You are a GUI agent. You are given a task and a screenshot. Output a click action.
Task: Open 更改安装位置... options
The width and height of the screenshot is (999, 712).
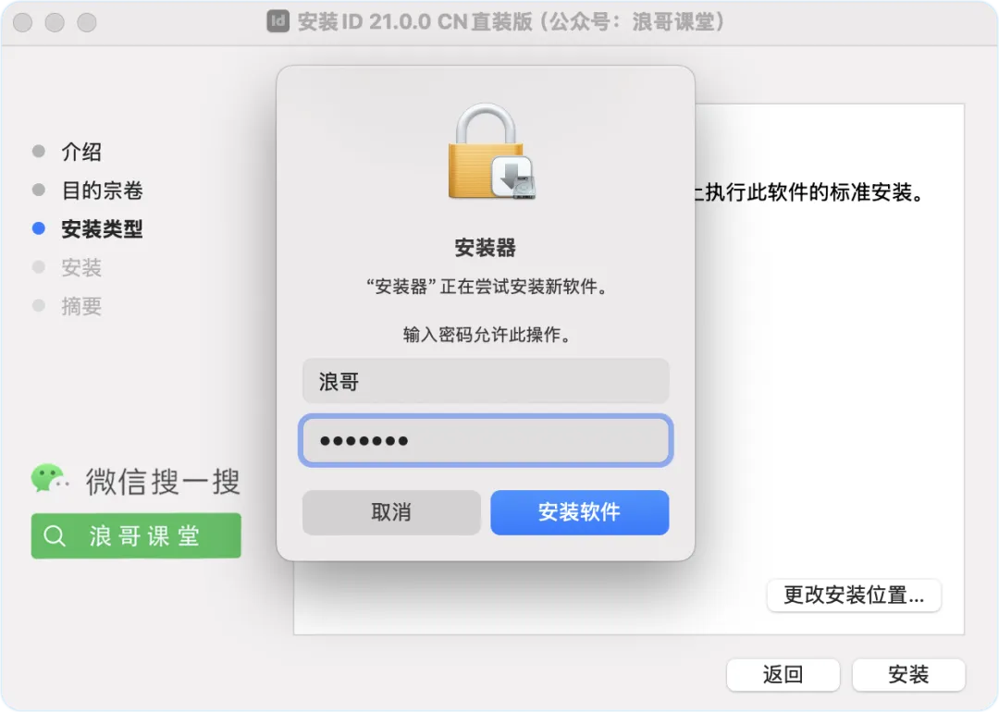[854, 595]
